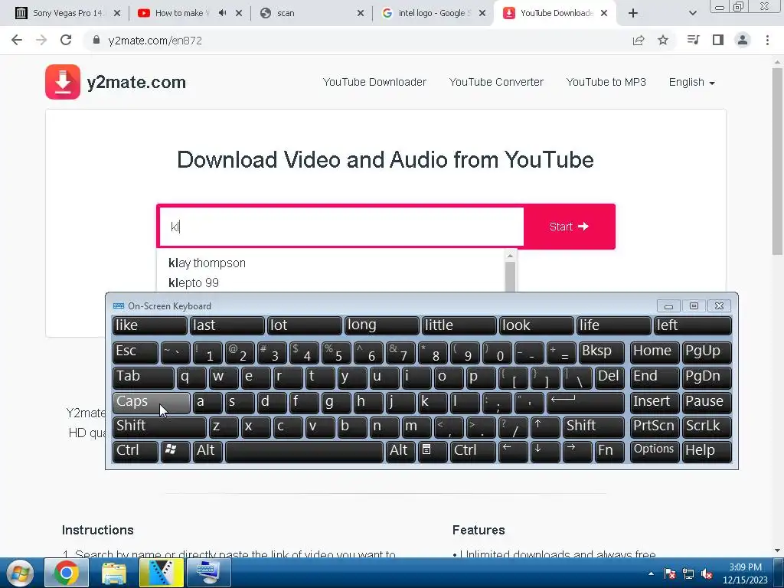
Task: Toggle left Ctrl key on on-screen keyboard
Action: pyautogui.click(x=136, y=450)
